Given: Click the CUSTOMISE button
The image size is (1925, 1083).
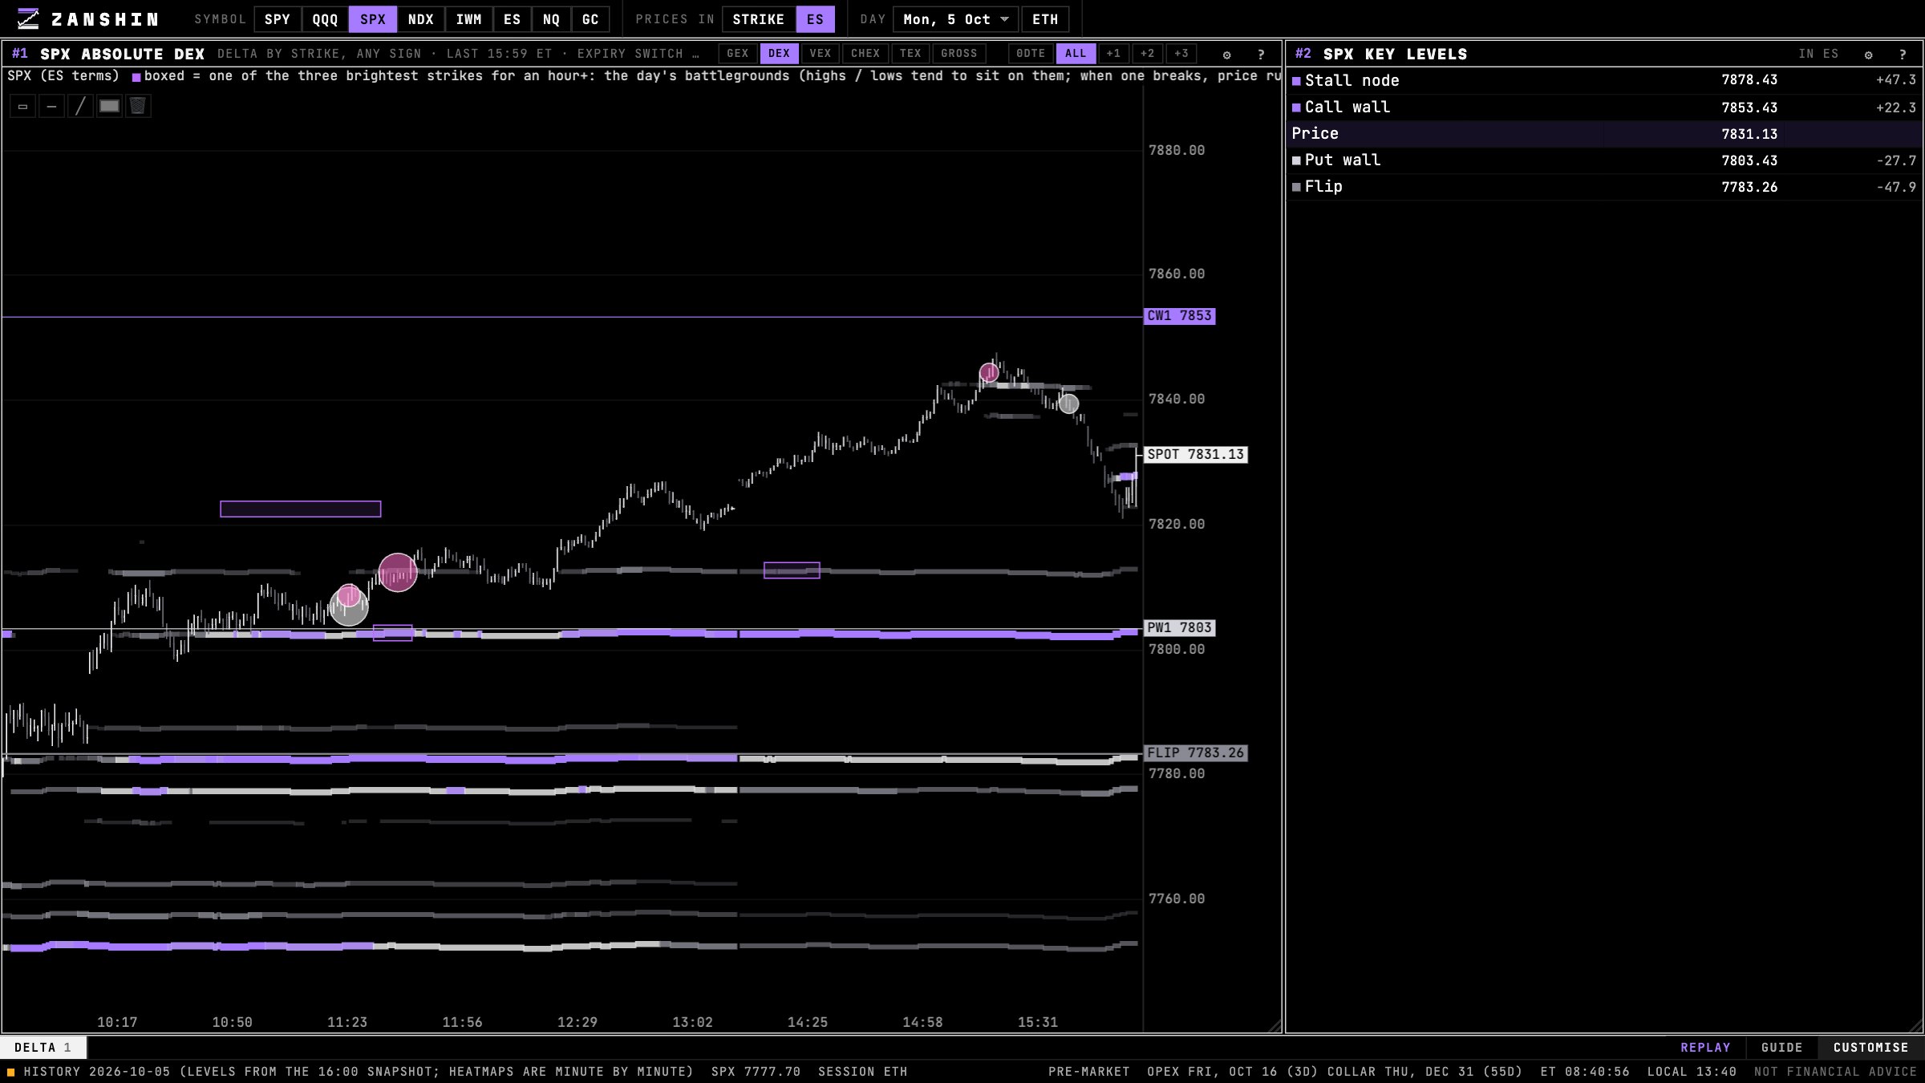Looking at the screenshot, I should coord(1870,1048).
